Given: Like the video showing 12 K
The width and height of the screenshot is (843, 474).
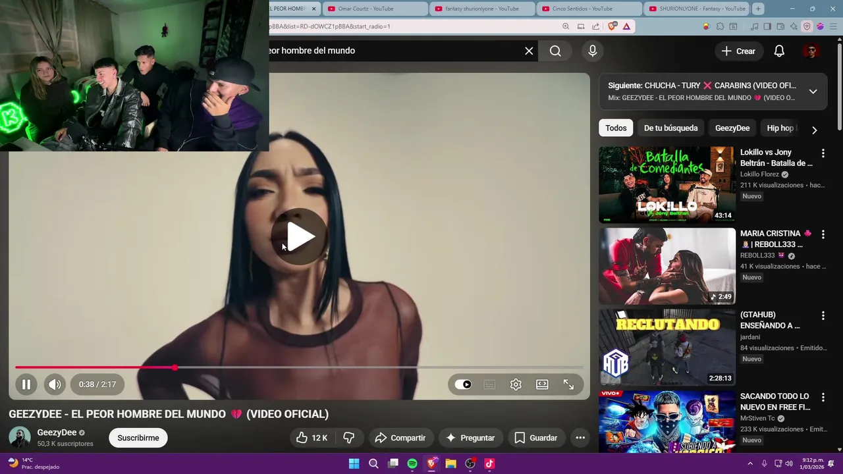Looking at the screenshot, I should click(312, 438).
